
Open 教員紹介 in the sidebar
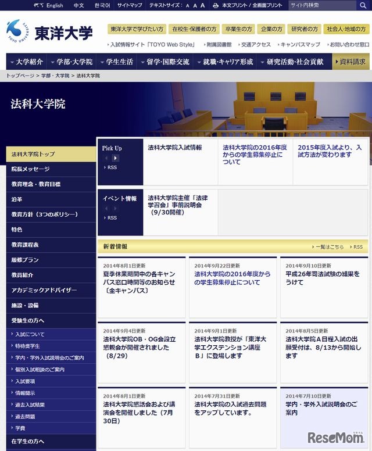click(51, 275)
